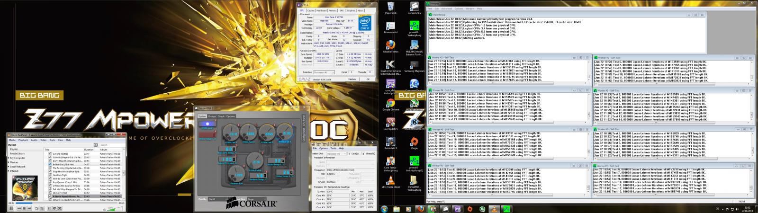758x213 pixels.
Task: Pause playback in VLC media player
Action: pos(11,208)
